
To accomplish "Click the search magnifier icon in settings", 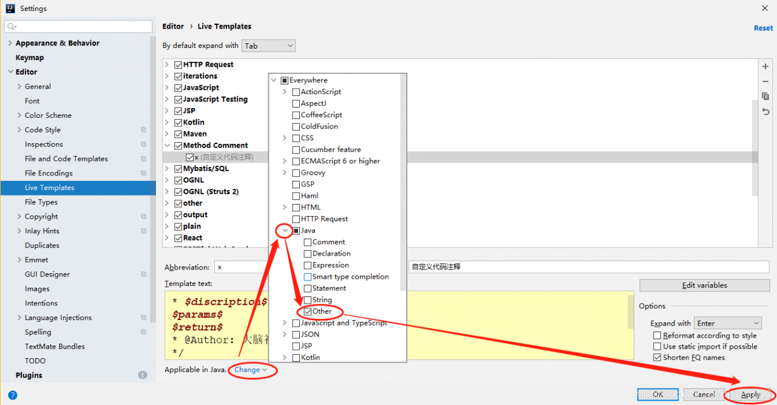I will [x=12, y=27].
